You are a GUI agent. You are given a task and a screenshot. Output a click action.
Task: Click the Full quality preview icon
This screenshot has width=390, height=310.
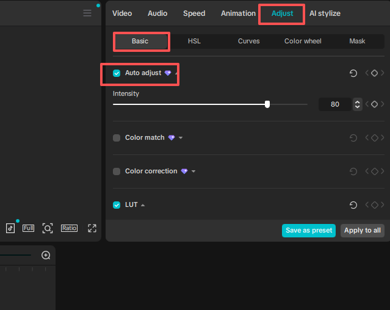(x=28, y=228)
